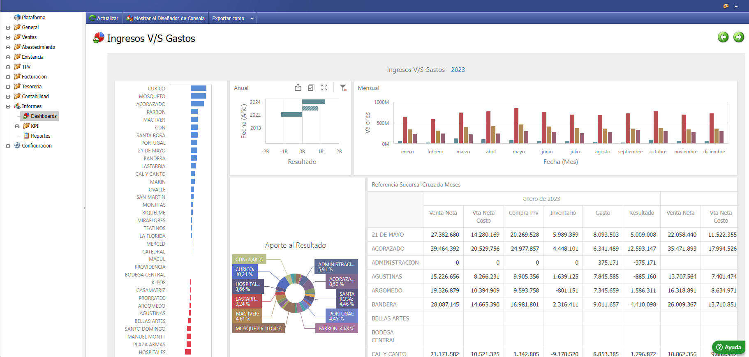Click the export icon in Anual panel
749x357 pixels.
click(298, 88)
